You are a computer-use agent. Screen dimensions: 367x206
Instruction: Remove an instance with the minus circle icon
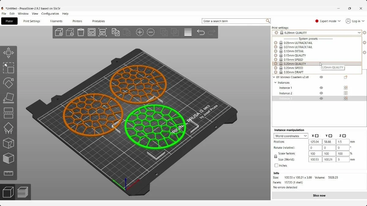point(151,32)
